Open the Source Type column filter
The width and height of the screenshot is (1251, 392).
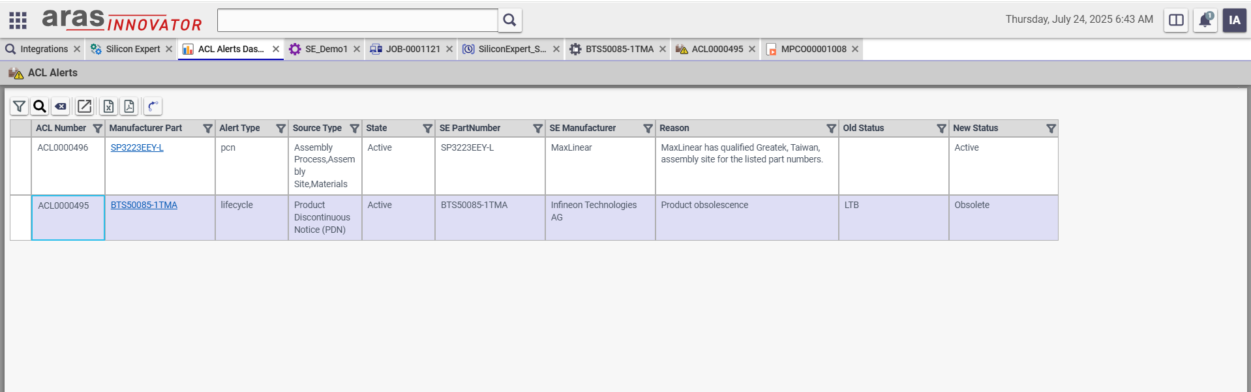click(355, 128)
